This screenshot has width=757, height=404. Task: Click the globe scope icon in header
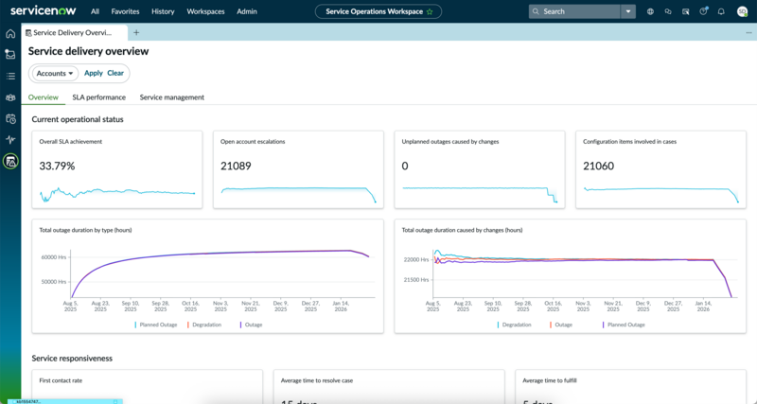[650, 11]
